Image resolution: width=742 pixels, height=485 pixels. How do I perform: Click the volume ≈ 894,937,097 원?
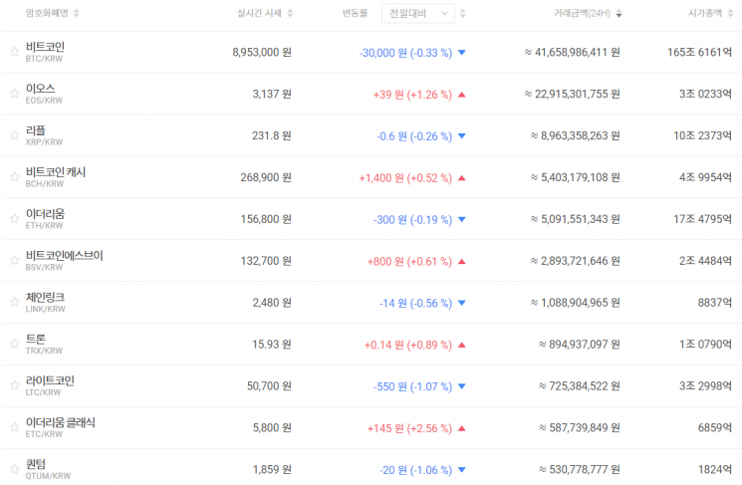(580, 344)
